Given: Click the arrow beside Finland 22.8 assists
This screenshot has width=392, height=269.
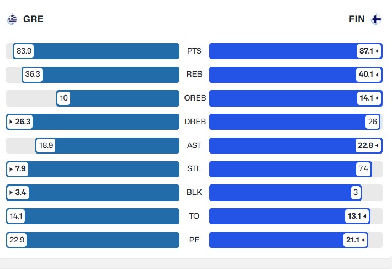Looking at the screenshot, I should tap(377, 145).
